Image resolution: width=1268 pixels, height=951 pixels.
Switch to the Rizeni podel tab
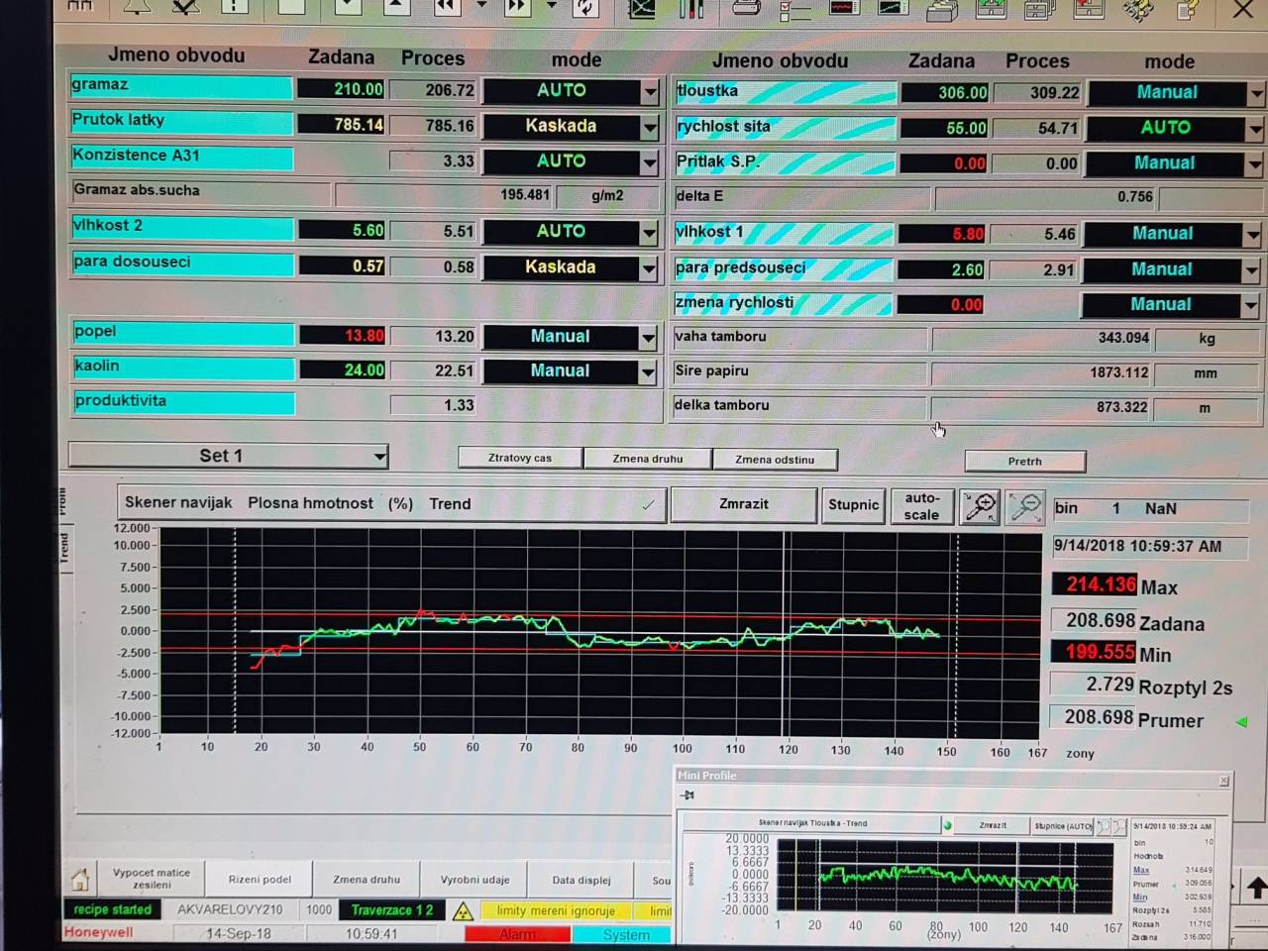pos(260,880)
